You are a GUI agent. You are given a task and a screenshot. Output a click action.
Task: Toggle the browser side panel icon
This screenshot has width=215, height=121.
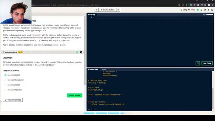[205, 5]
